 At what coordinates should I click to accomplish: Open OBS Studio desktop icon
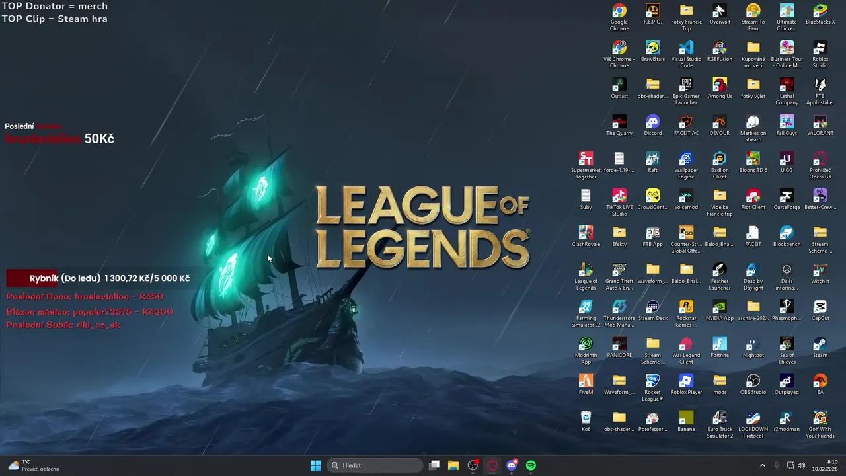click(753, 385)
